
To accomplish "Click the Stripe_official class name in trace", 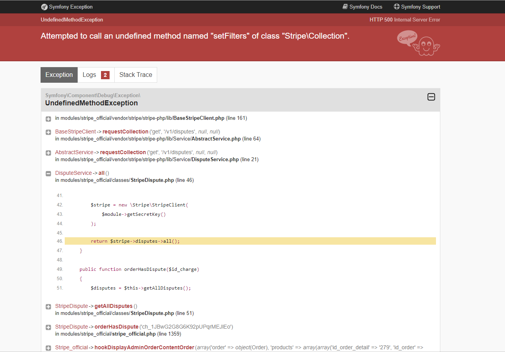I will click(72, 347).
